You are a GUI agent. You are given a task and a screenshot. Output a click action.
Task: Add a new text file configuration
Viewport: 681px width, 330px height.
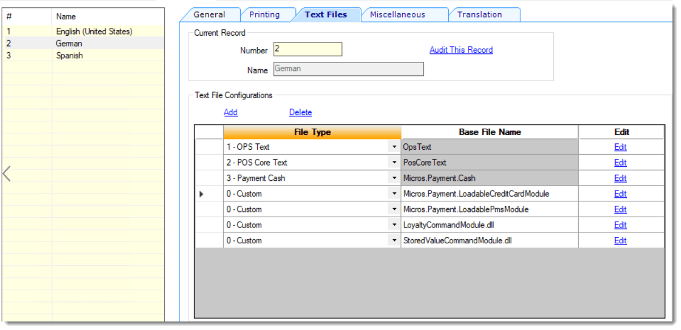231,112
